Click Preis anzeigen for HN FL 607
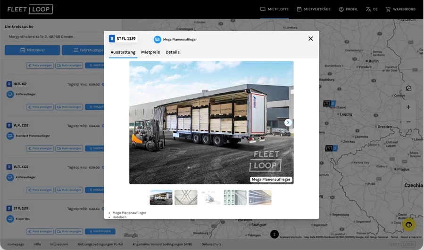The width and height of the screenshot is (424, 250). pyautogui.click(x=40, y=107)
